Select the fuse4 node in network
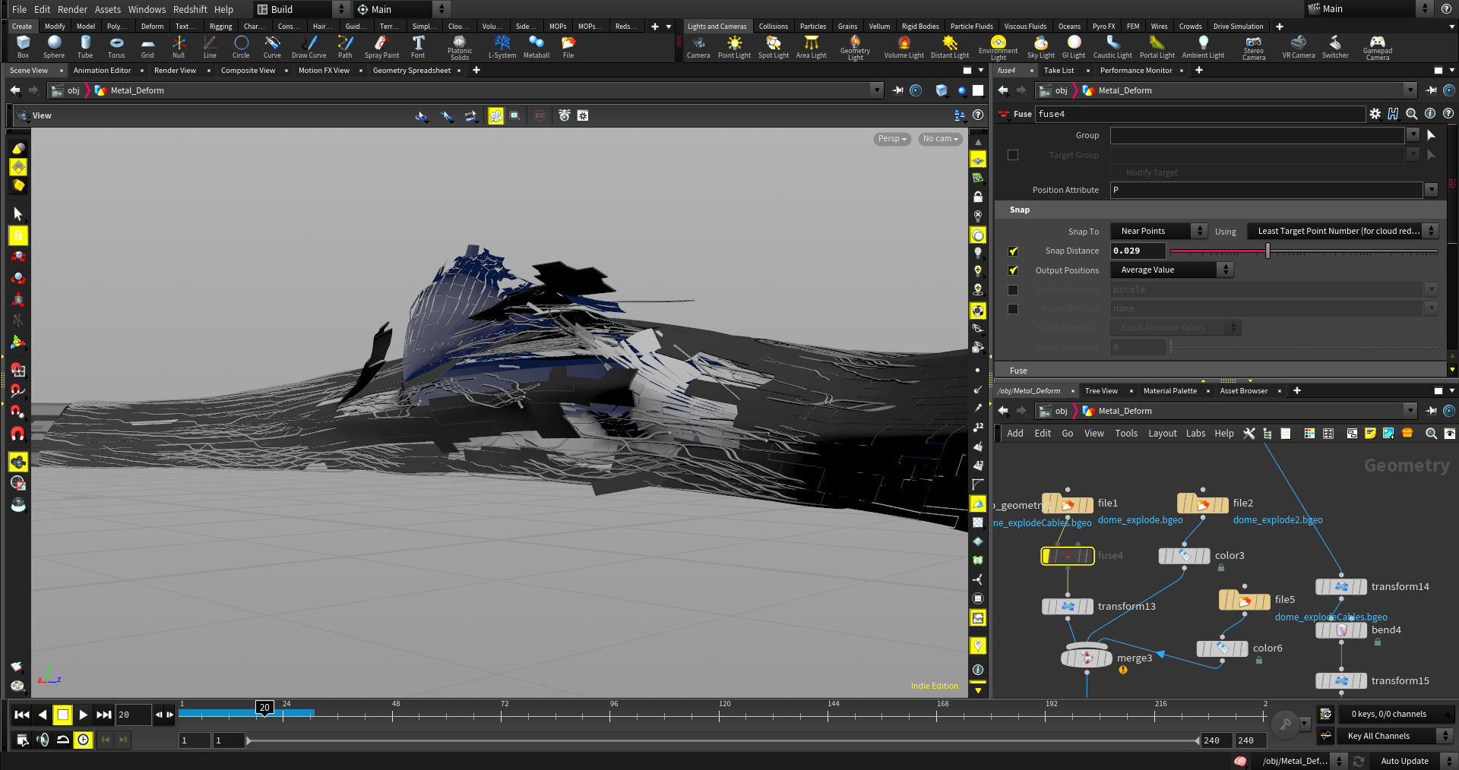 tap(1068, 556)
